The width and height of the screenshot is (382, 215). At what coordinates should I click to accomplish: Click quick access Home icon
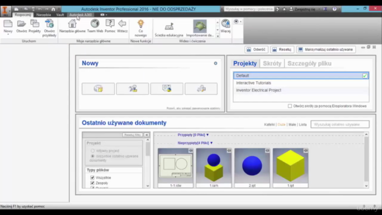coord(53,9)
